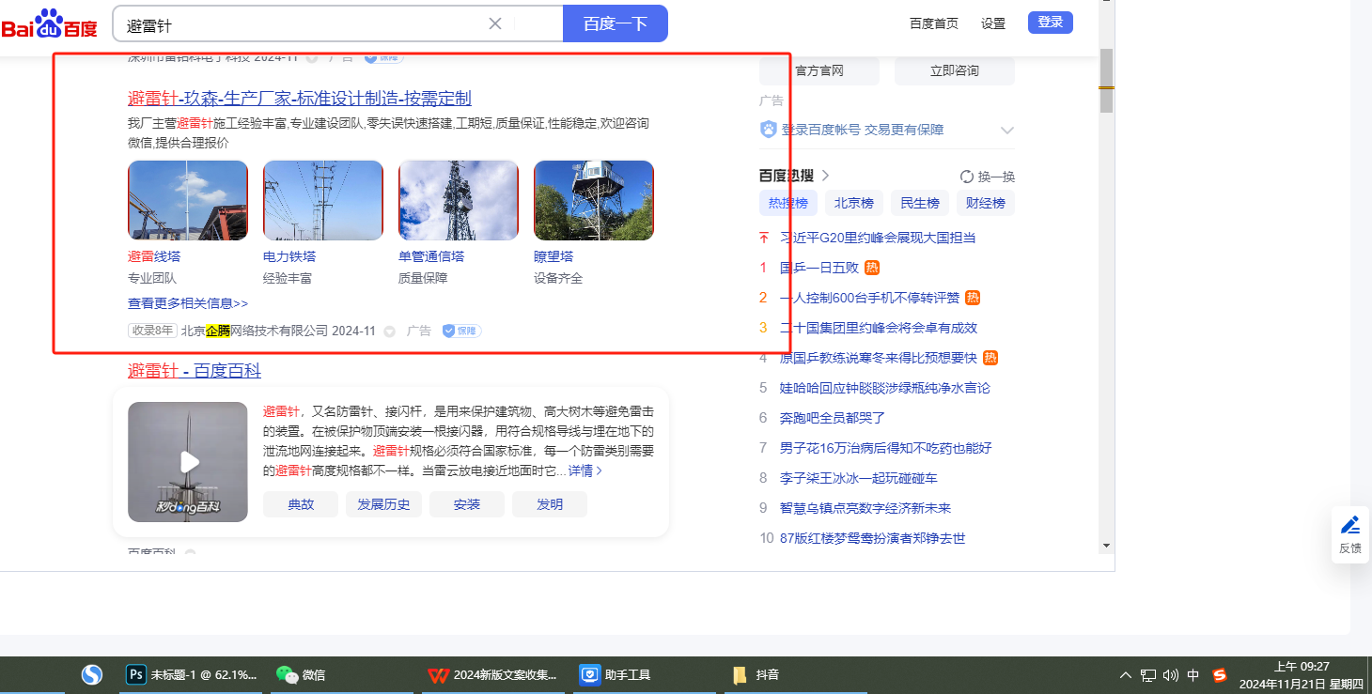
Task: Open hot search 国乒一日五败
Action: coord(819,268)
